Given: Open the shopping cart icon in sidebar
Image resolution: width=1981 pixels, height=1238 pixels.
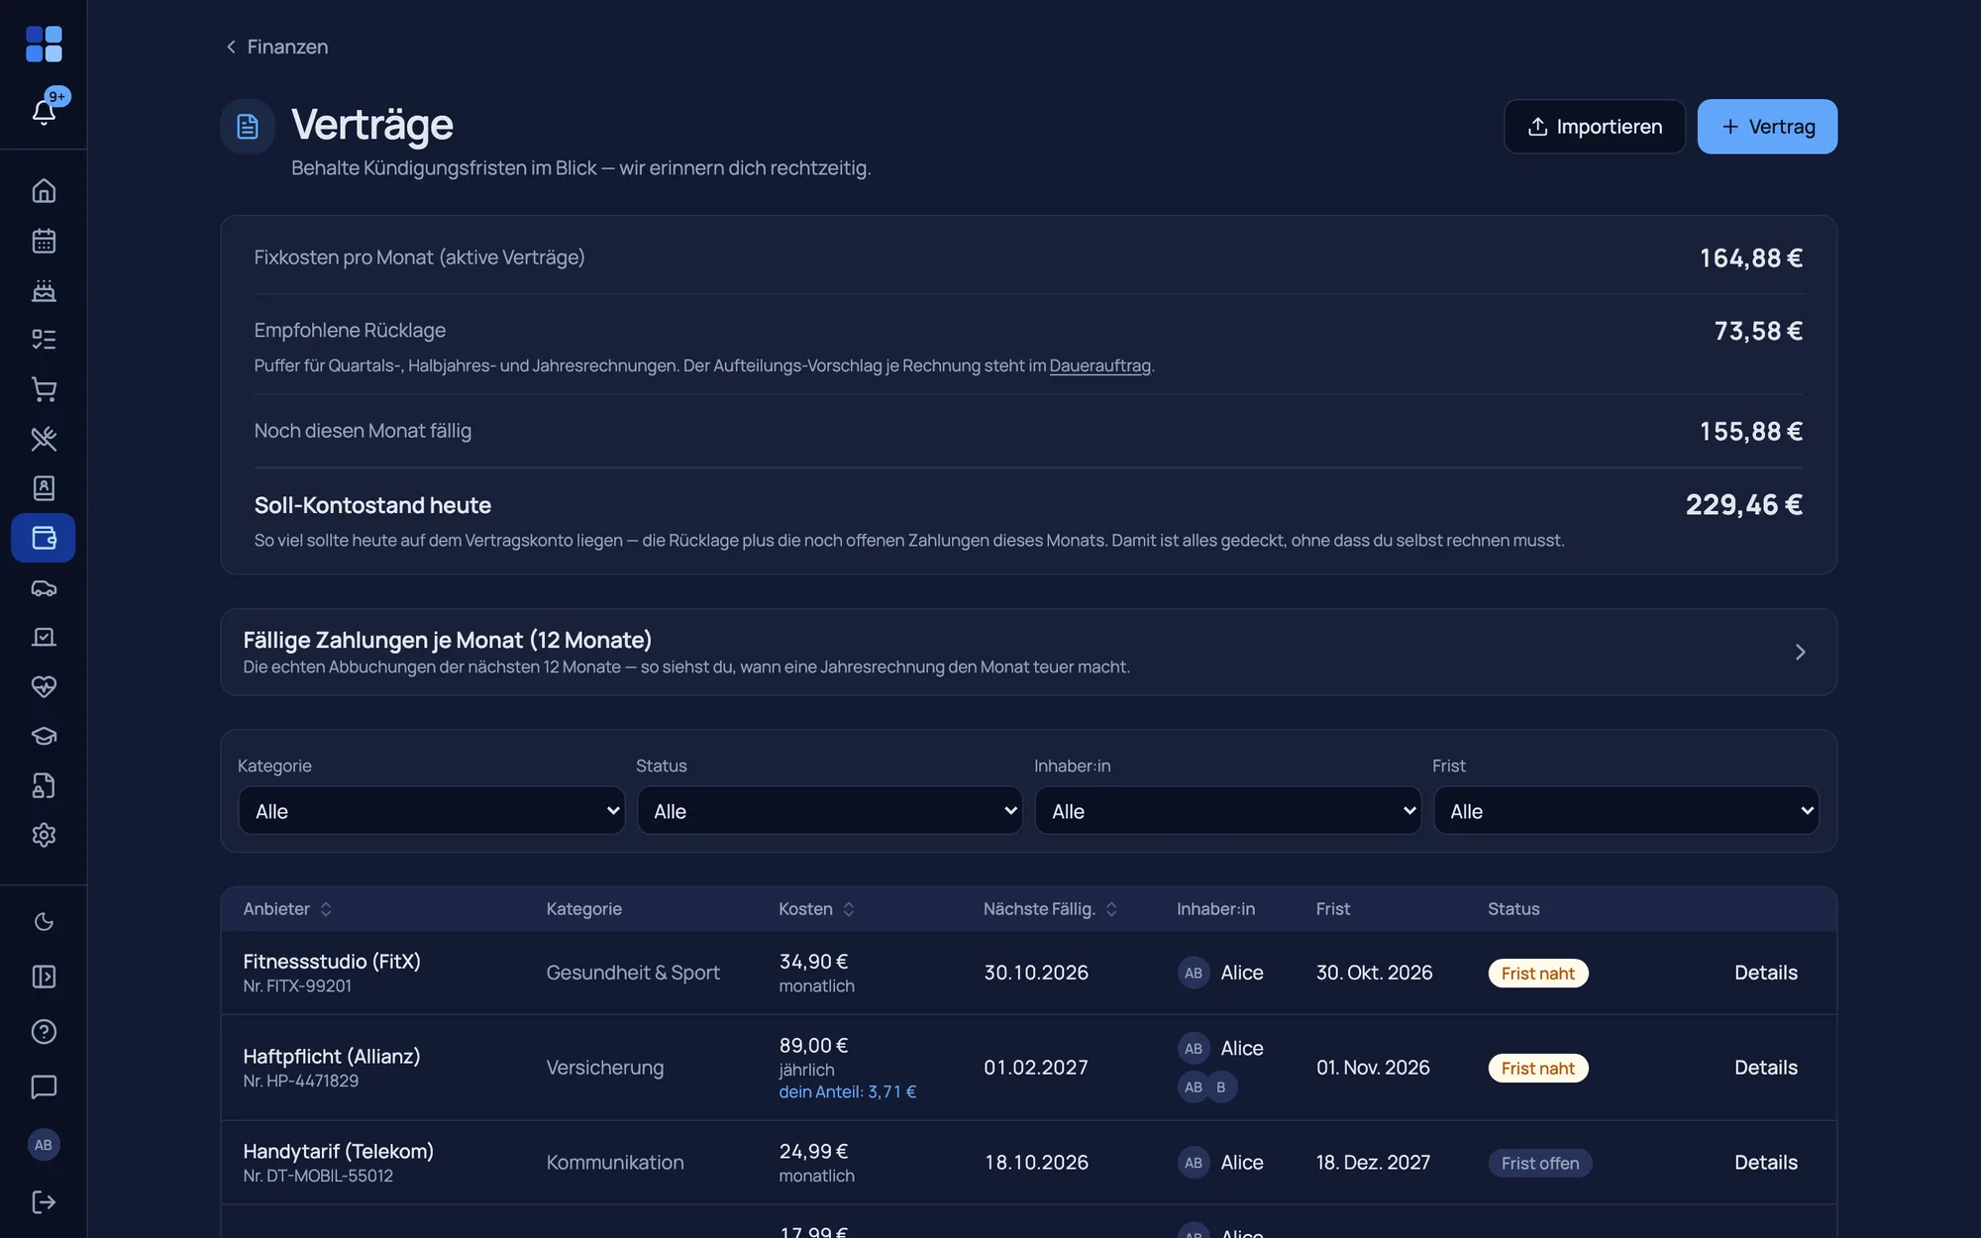Looking at the screenshot, I should (44, 389).
